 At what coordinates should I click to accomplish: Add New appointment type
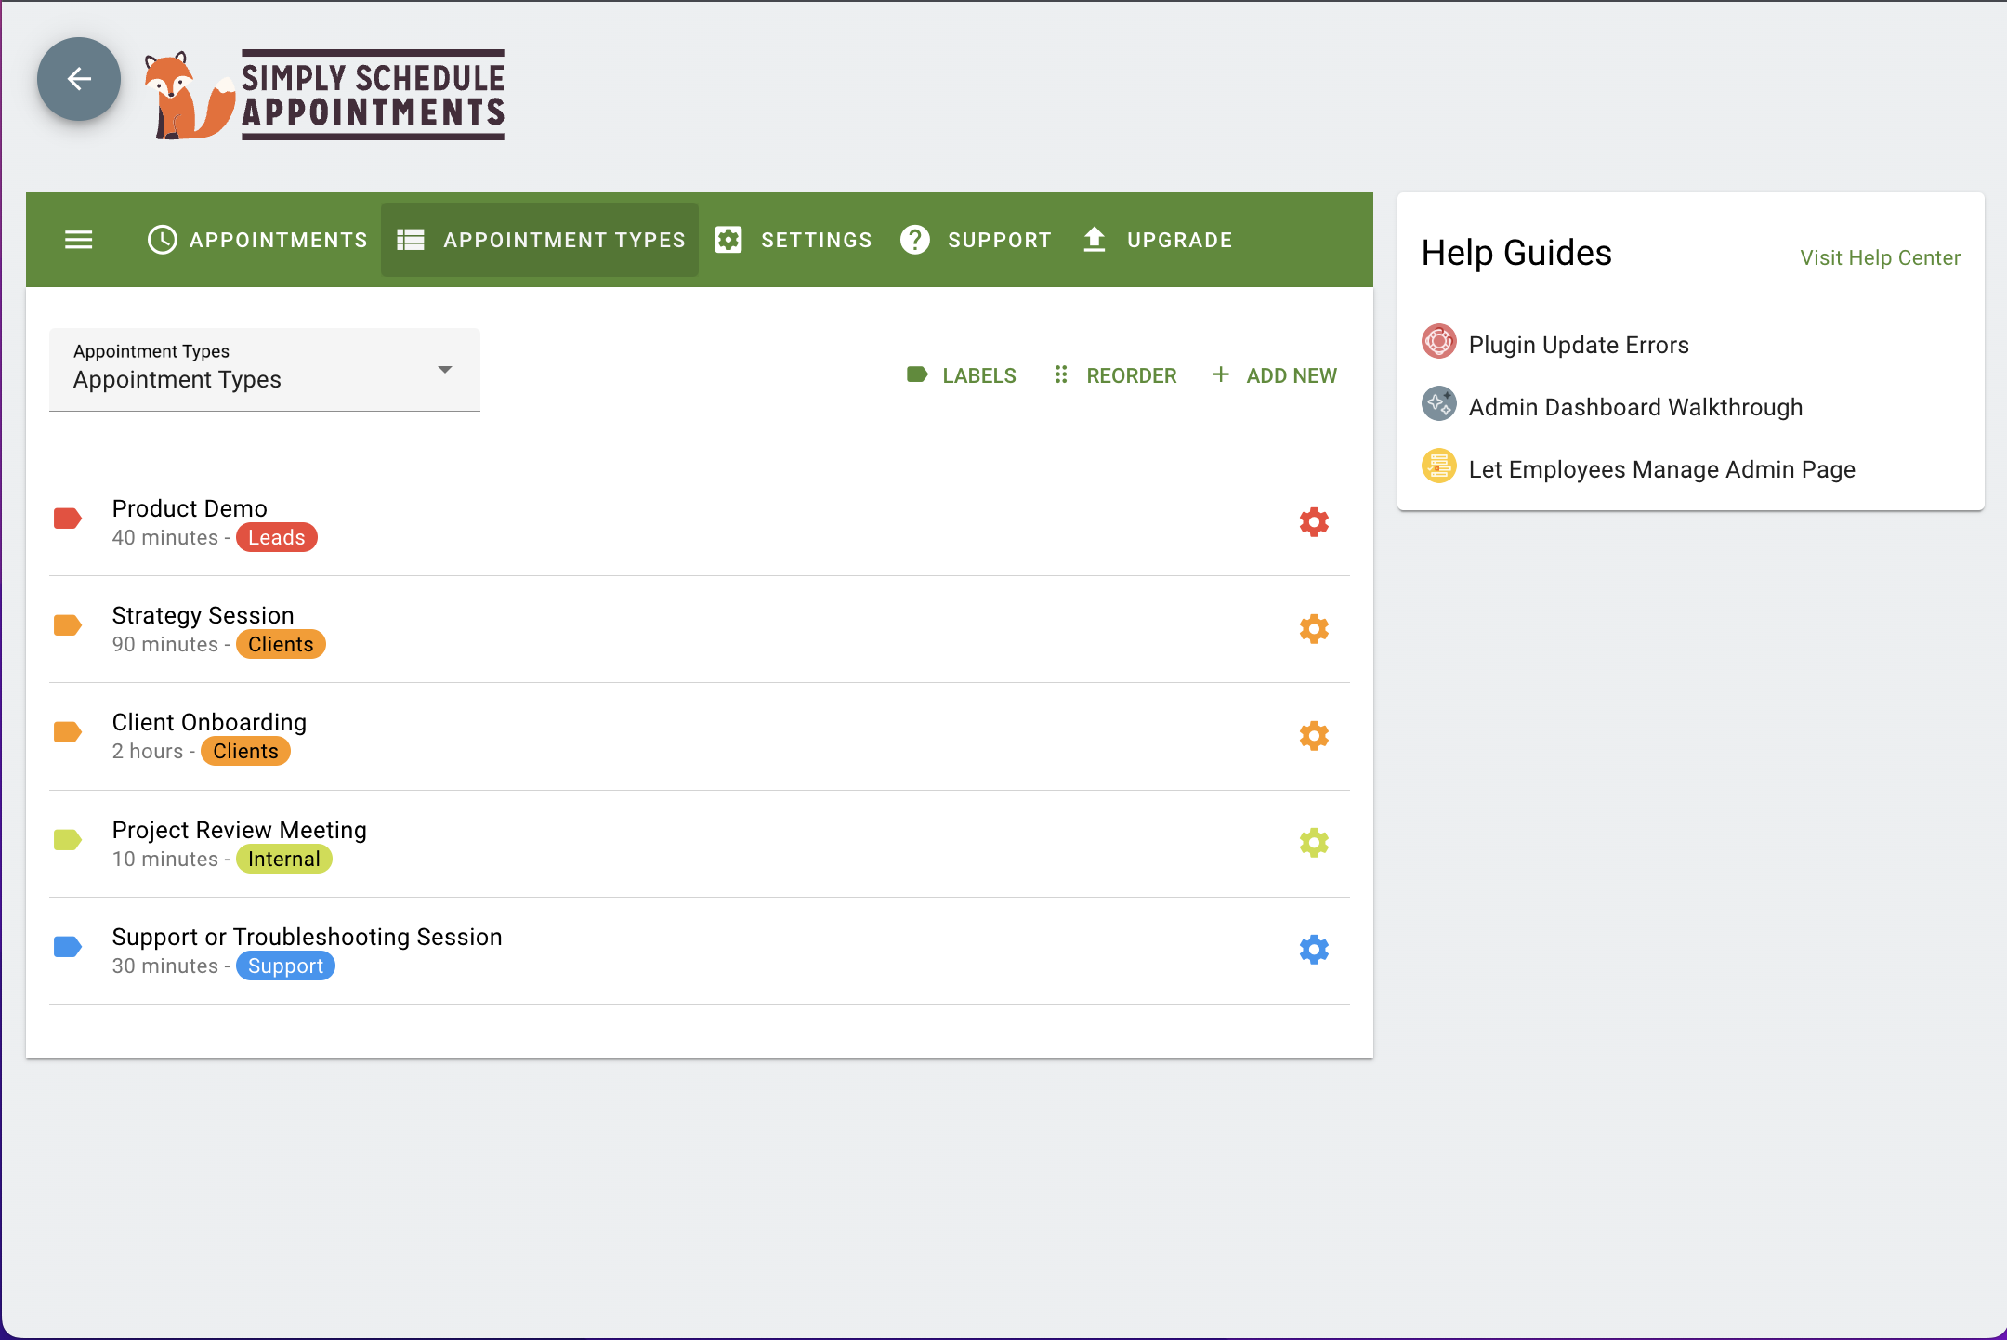[1275, 375]
